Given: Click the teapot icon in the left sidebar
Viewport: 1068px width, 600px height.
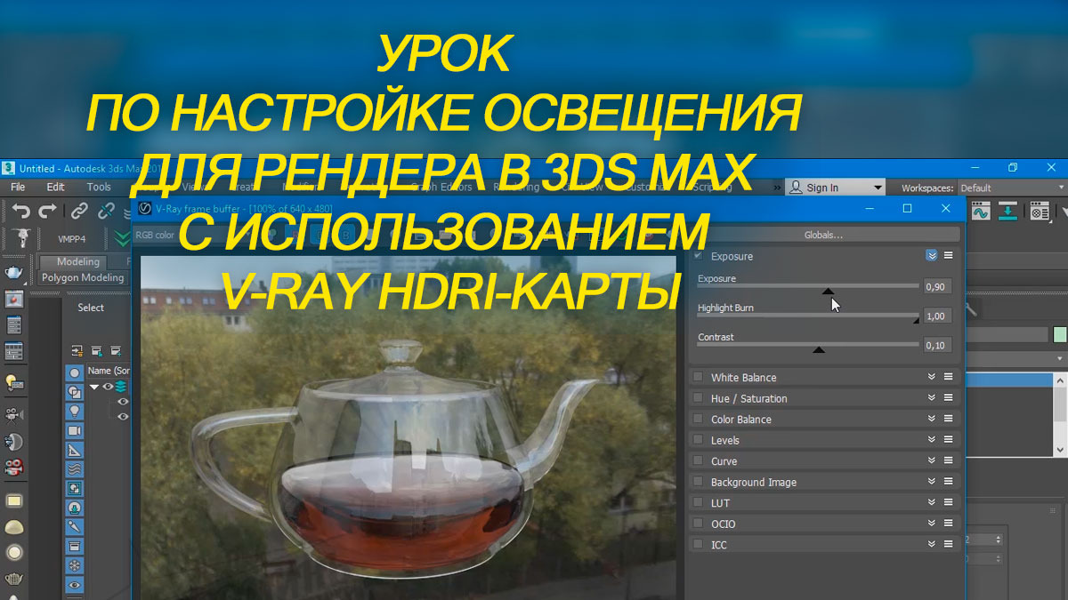Looking at the screenshot, I should (x=14, y=273).
